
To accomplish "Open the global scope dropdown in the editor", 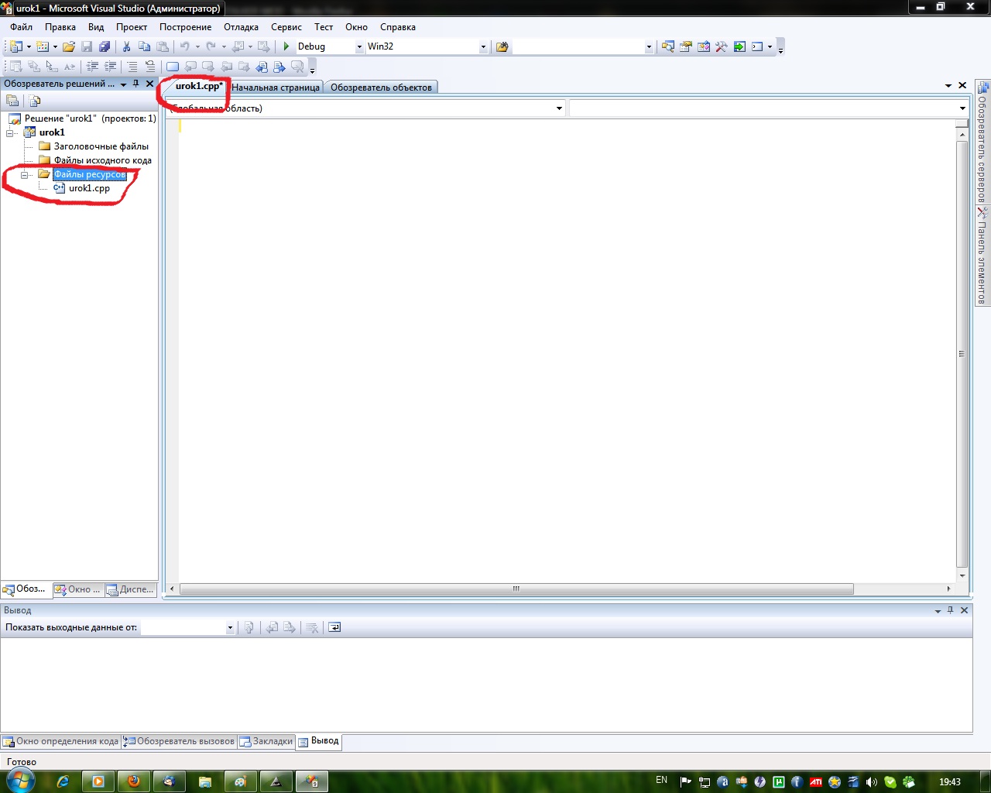I will [x=559, y=108].
